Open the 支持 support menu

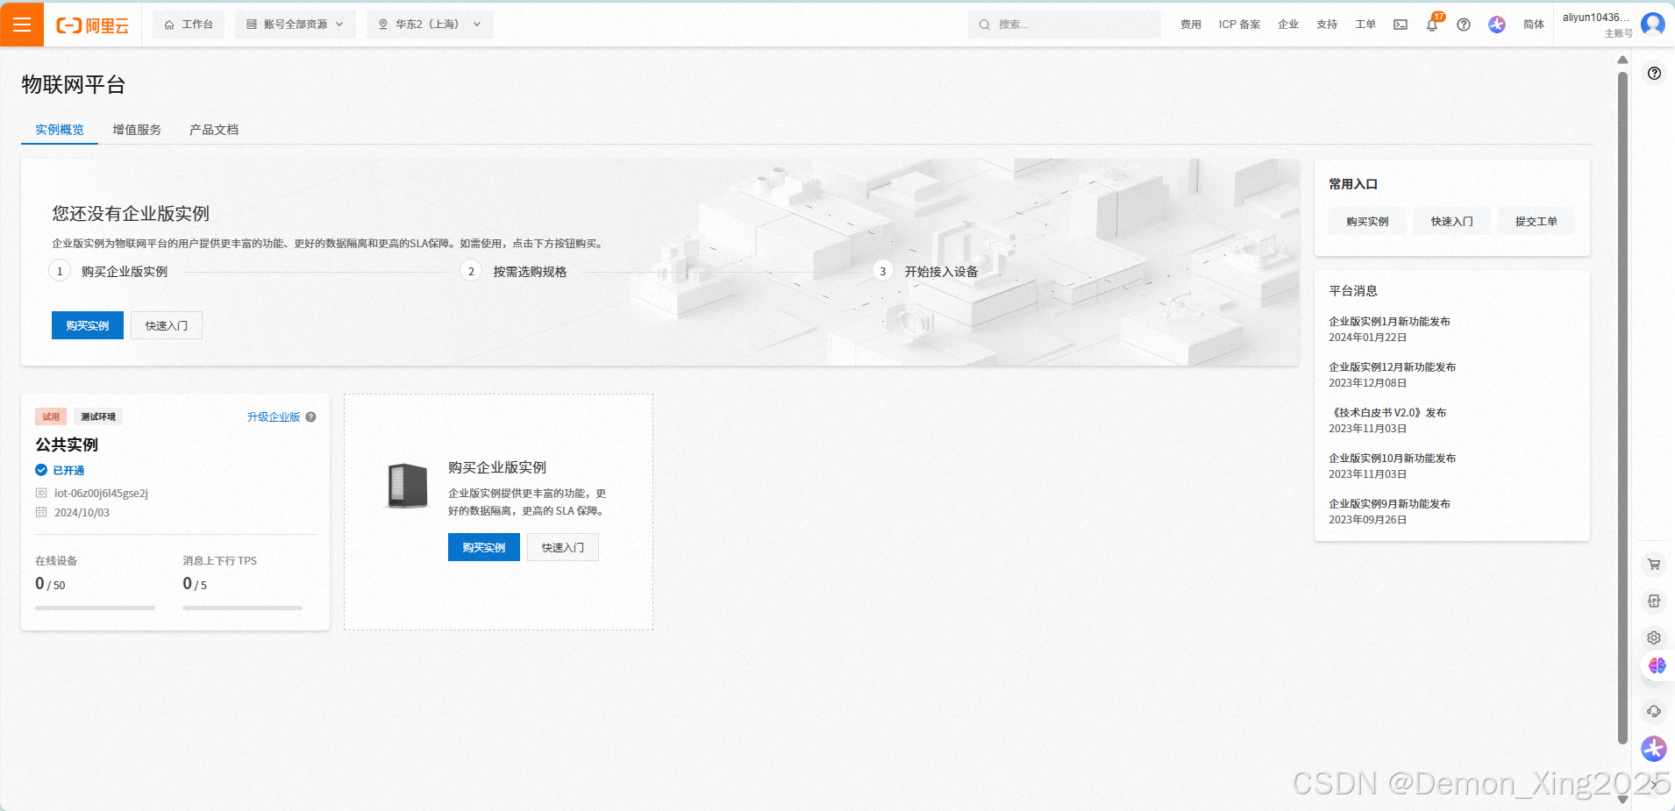1327,25
